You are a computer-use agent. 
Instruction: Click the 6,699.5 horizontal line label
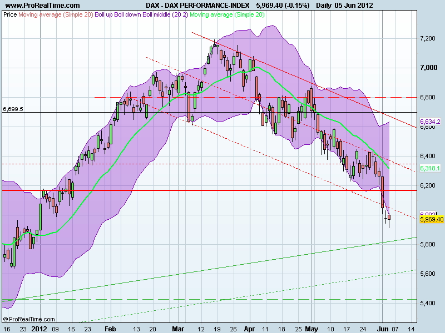point(13,109)
